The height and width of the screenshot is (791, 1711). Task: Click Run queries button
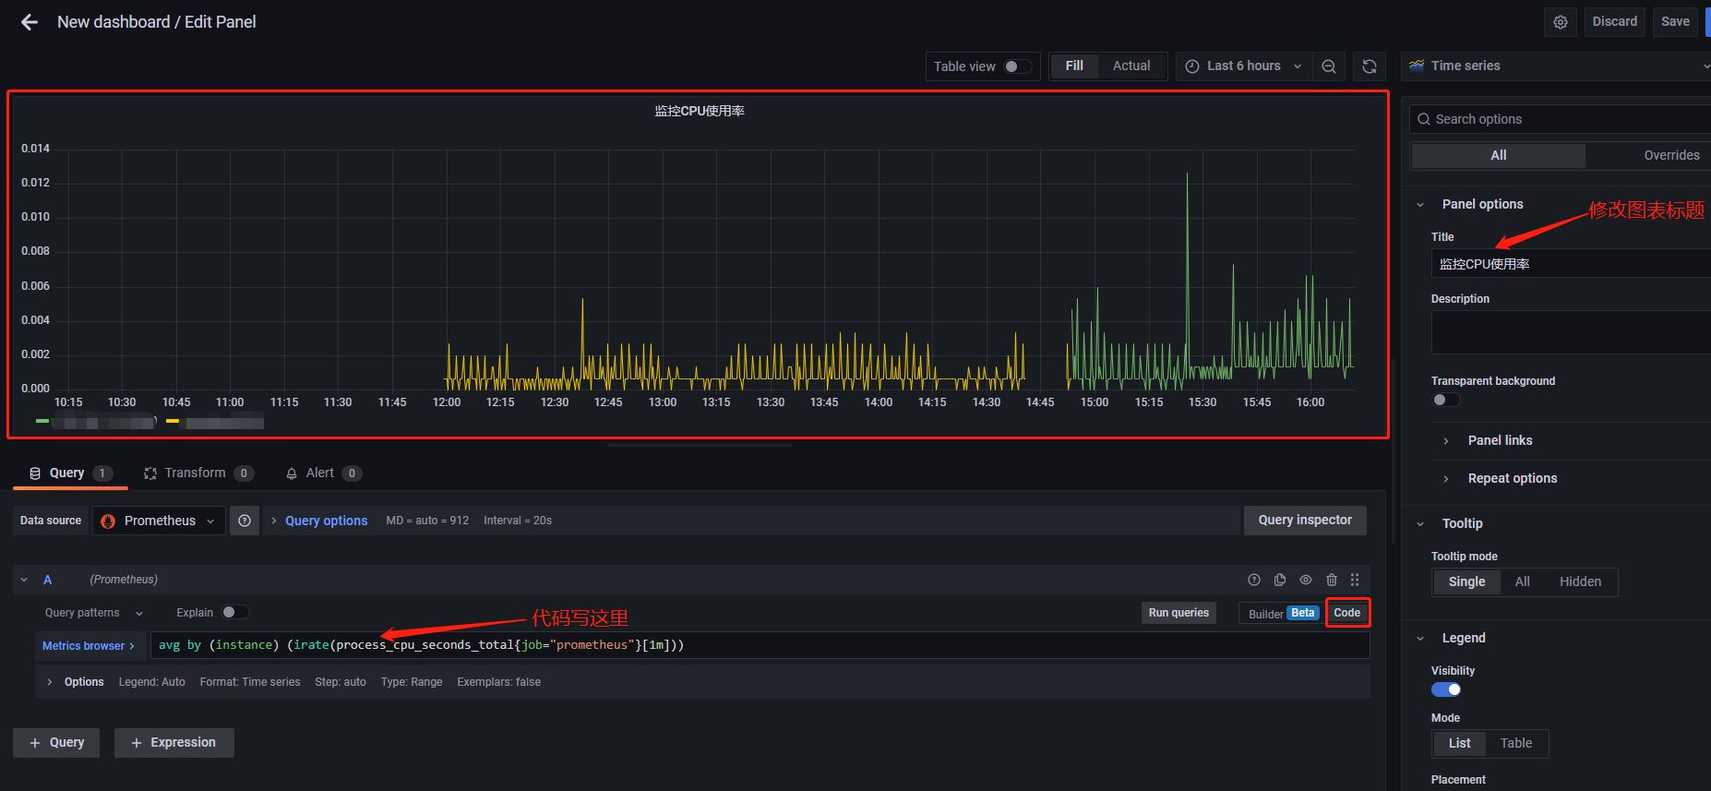tap(1179, 613)
